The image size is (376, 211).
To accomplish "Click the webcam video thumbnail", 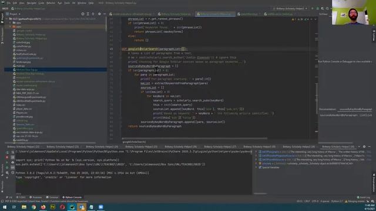I will click(354, 12).
